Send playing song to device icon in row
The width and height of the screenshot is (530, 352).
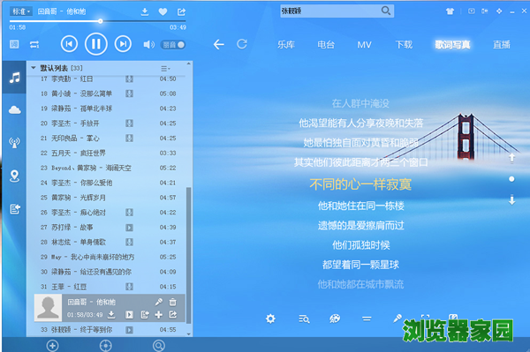click(145, 315)
